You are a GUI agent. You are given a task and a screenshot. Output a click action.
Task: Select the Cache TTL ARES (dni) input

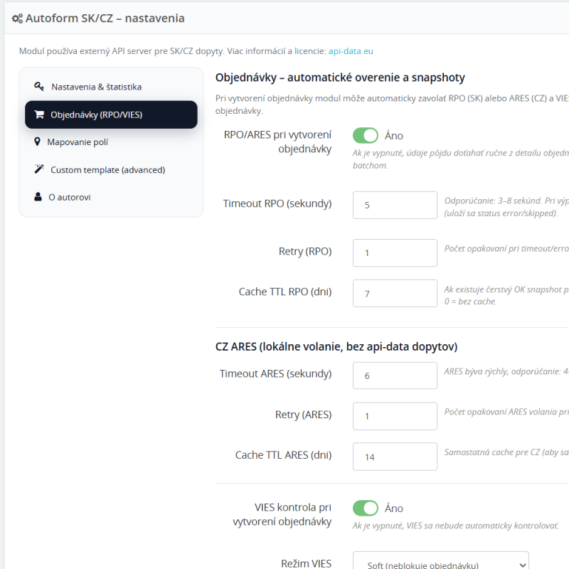tap(395, 457)
